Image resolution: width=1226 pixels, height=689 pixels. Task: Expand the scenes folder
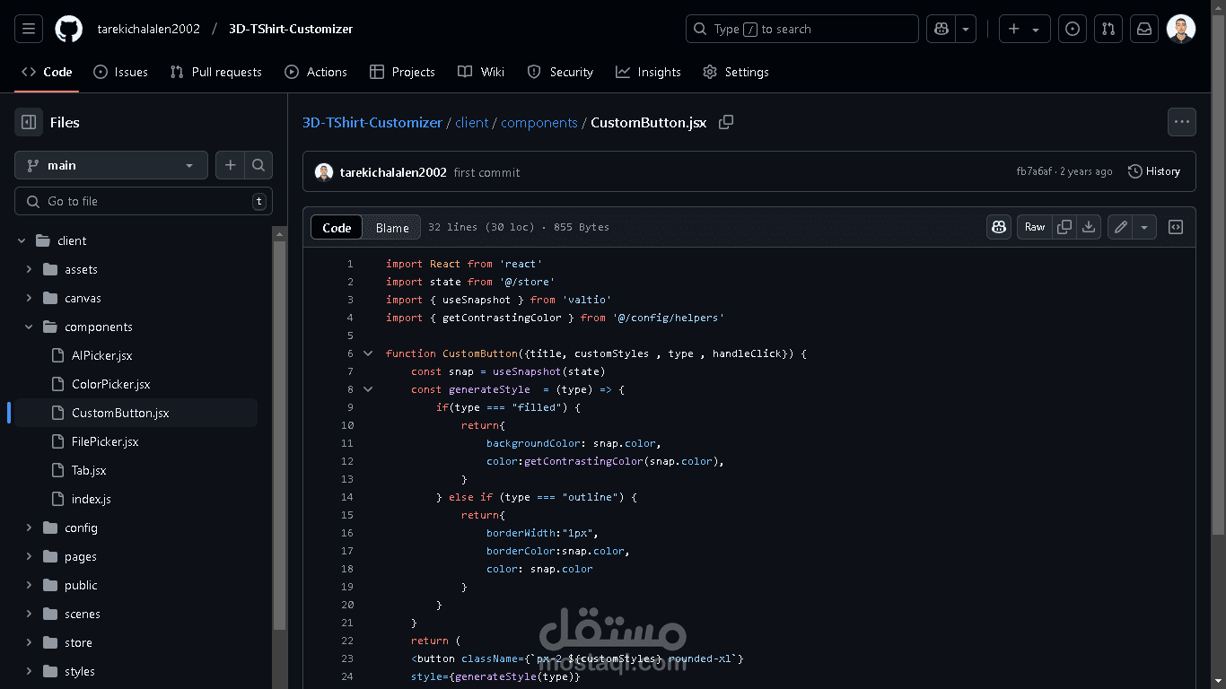29,614
